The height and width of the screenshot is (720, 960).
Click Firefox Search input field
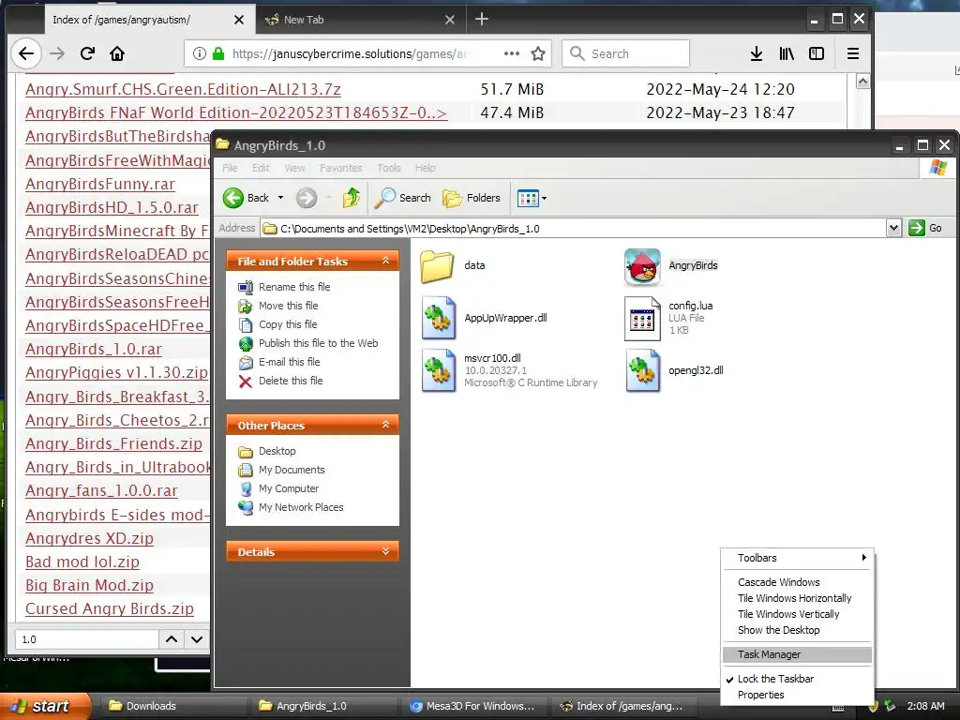coord(625,53)
